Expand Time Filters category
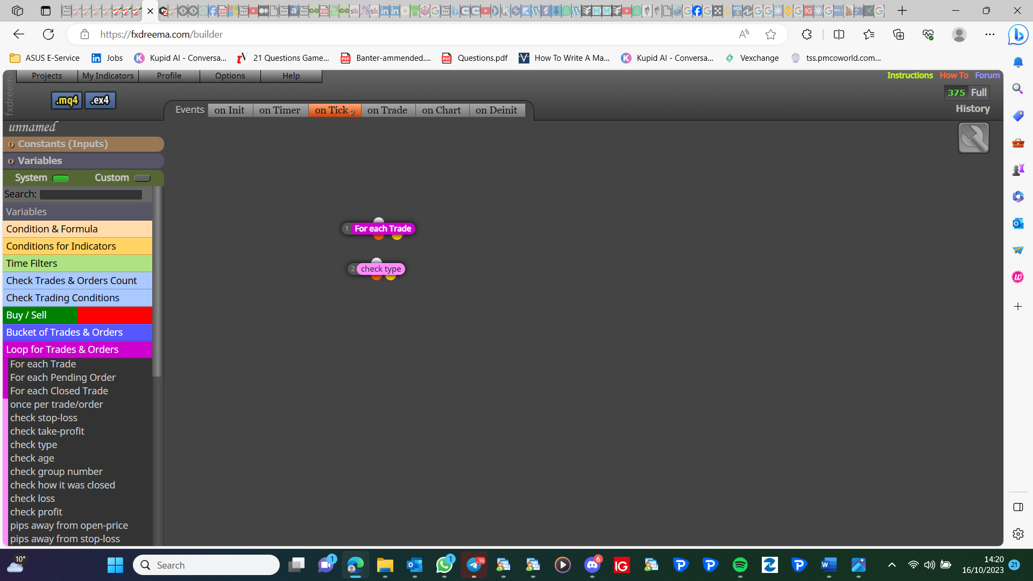This screenshot has width=1033, height=581. pyautogui.click(x=77, y=264)
